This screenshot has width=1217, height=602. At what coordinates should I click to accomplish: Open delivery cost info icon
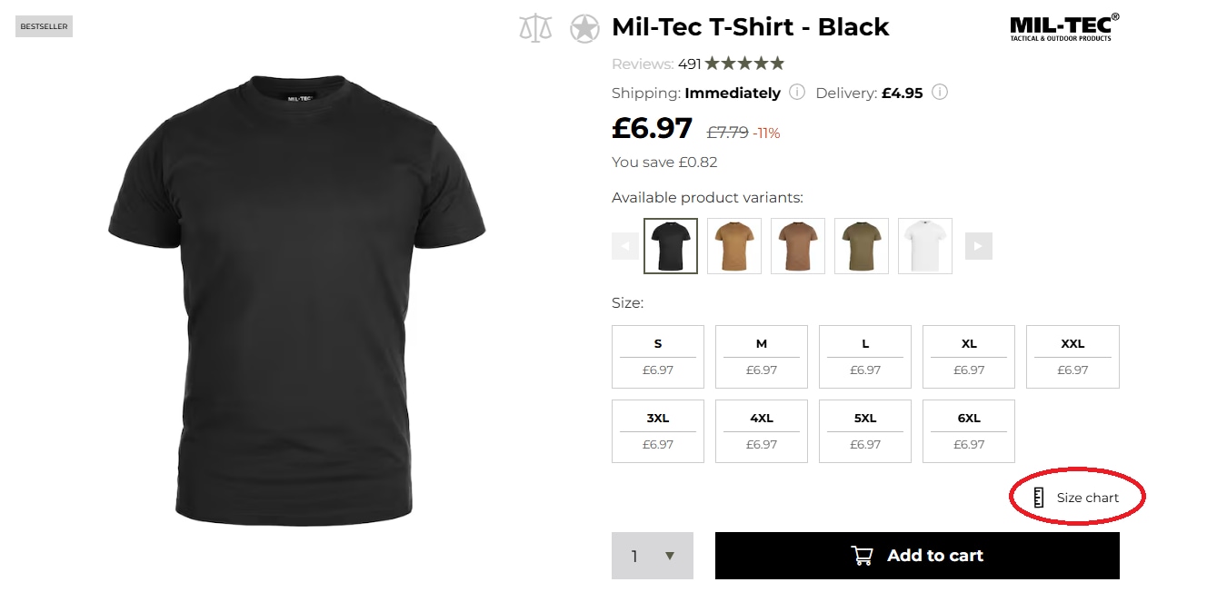pos(940,92)
